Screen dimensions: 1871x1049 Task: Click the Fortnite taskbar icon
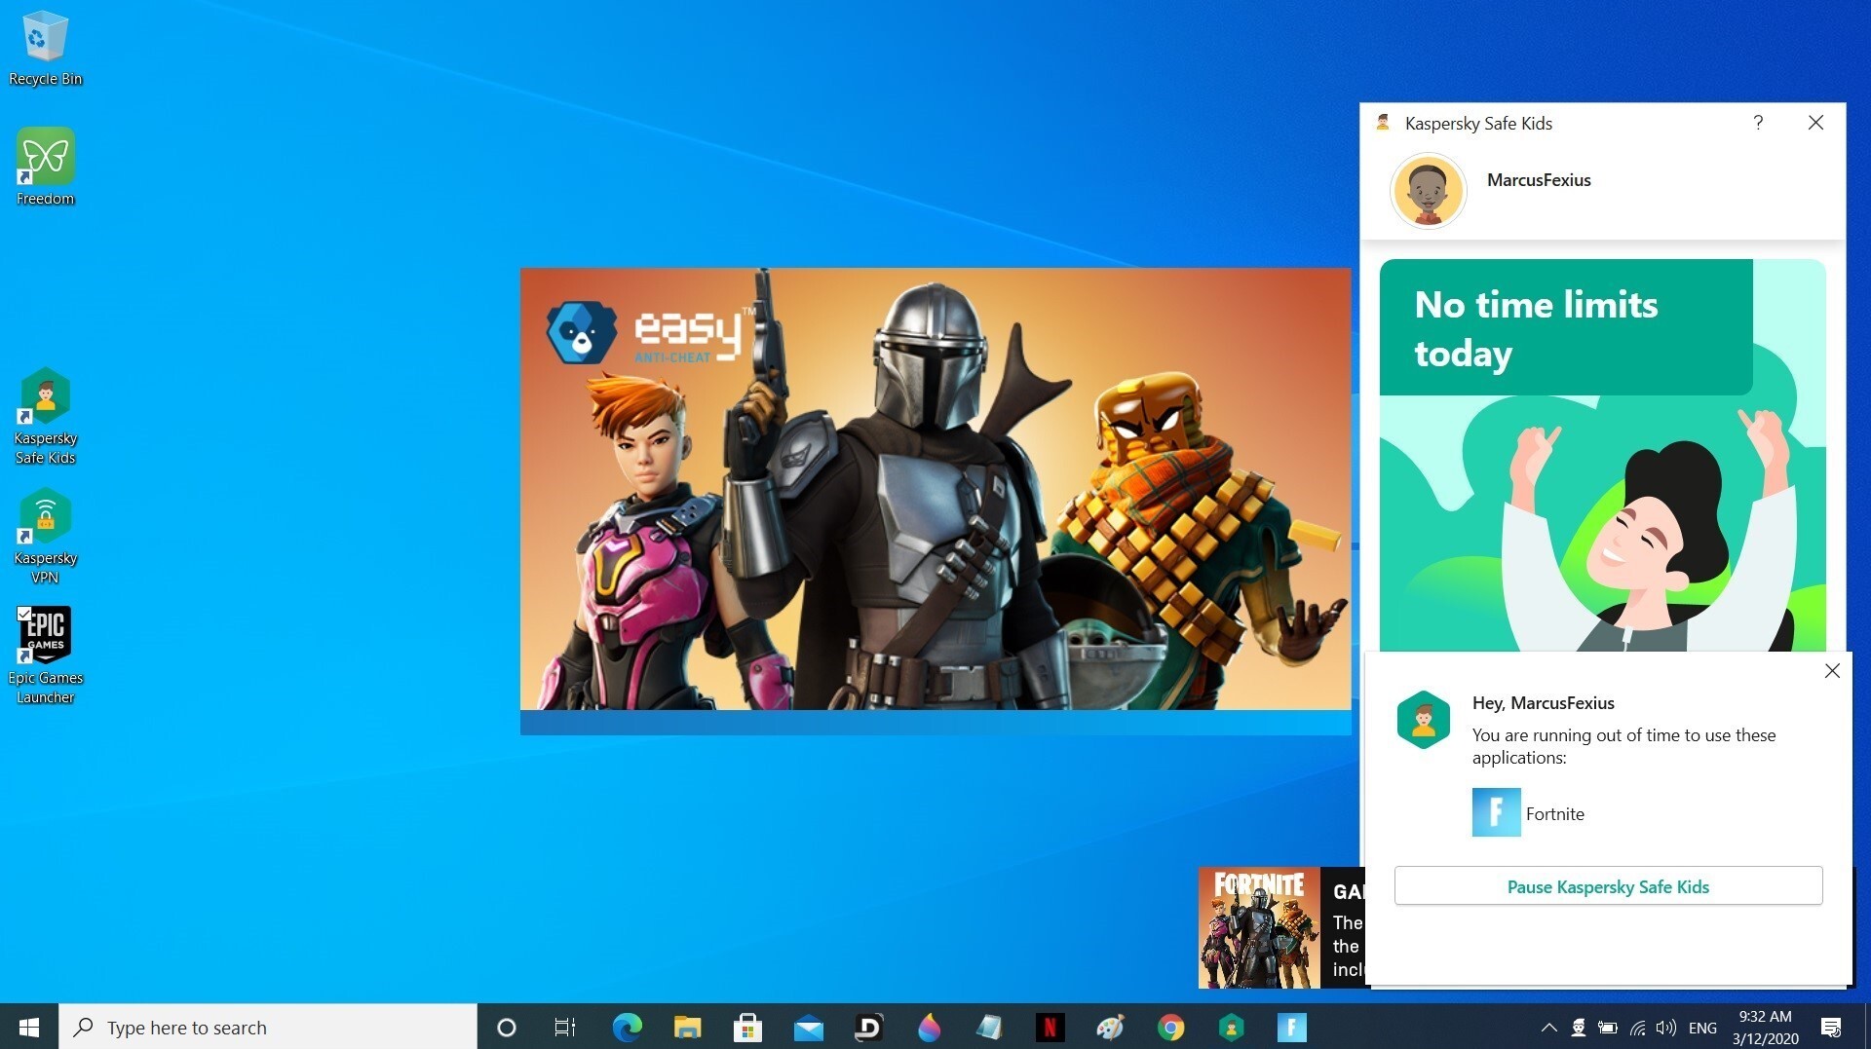click(x=1291, y=1028)
